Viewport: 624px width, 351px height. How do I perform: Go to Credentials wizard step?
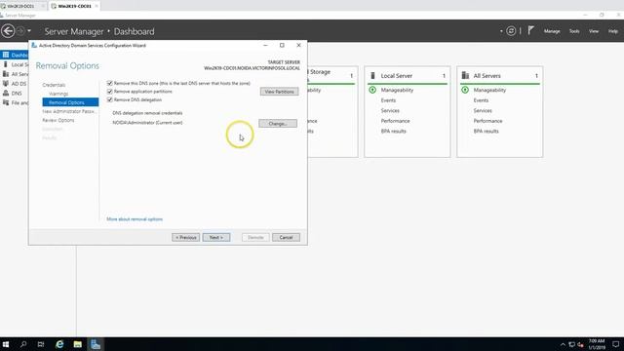coord(54,85)
